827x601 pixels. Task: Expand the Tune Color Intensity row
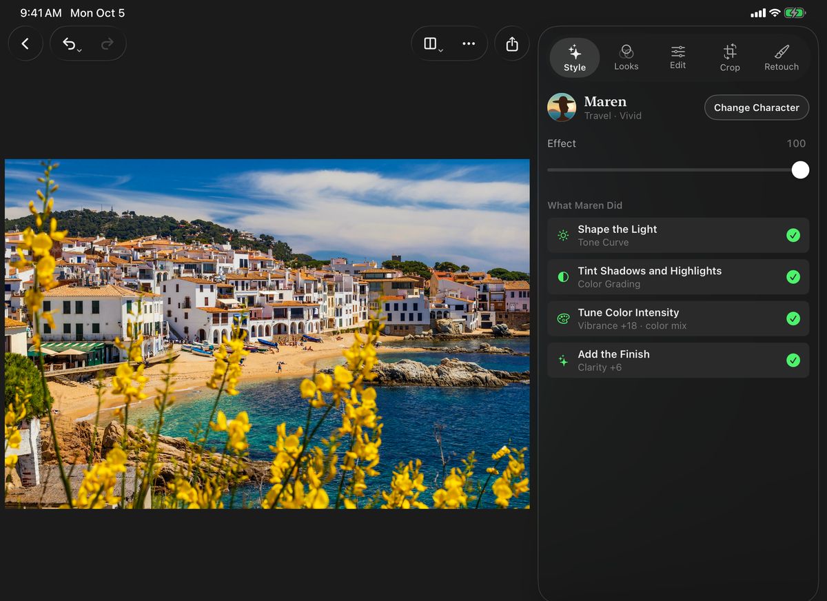[678, 318]
